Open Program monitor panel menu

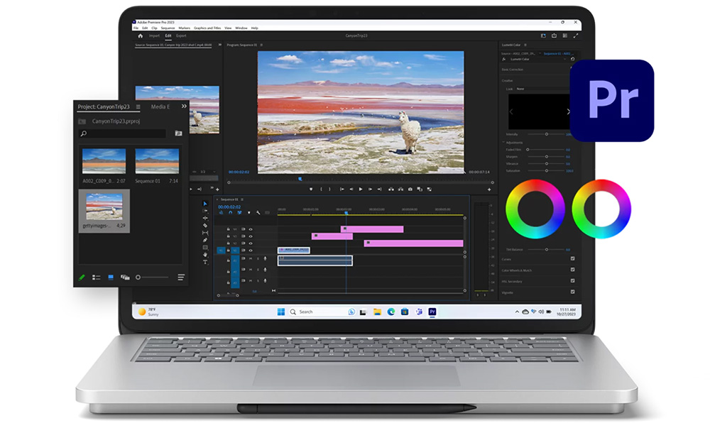tap(261, 45)
